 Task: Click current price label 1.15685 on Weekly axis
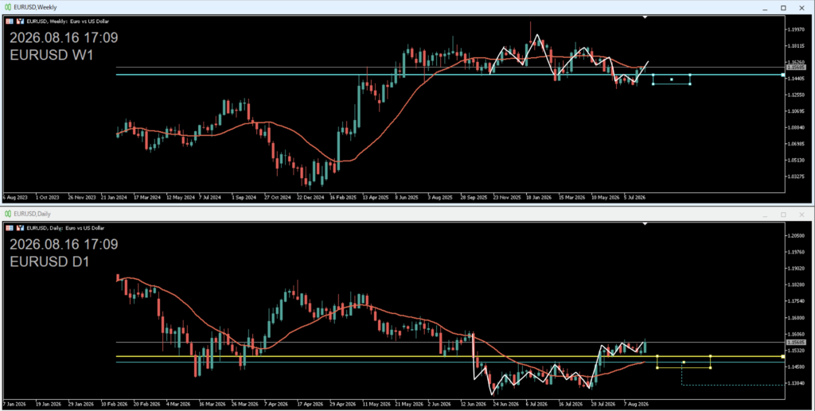pos(796,68)
